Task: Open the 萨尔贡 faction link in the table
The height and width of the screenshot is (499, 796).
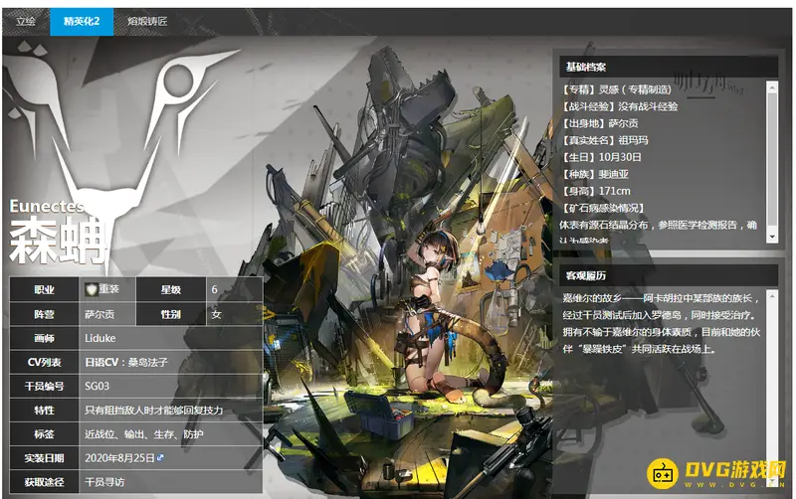Action: [x=99, y=314]
